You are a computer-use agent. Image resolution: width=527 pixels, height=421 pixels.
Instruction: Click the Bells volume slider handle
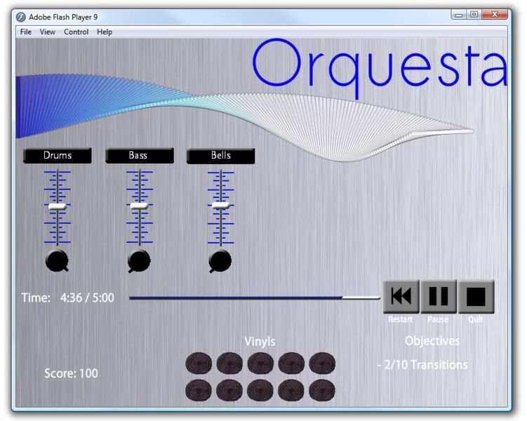(221, 206)
